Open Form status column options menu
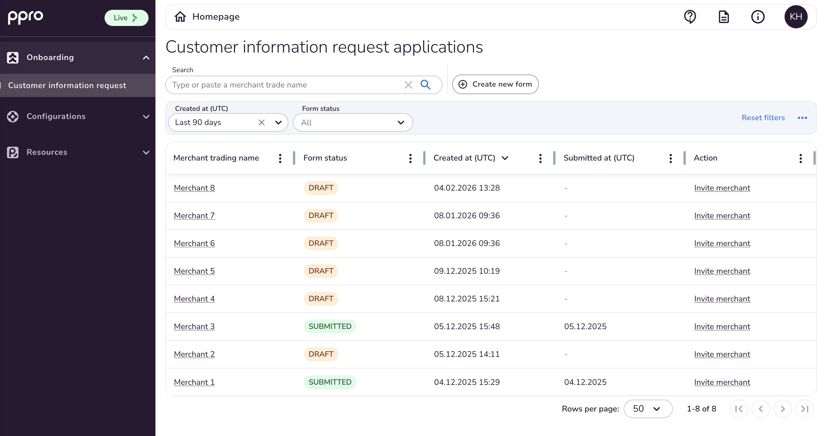825x436 pixels. pos(410,158)
